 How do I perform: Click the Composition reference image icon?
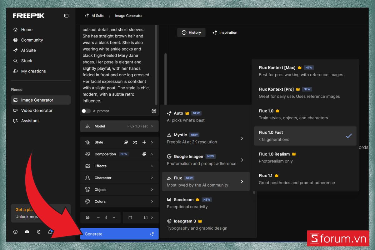point(144,154)
